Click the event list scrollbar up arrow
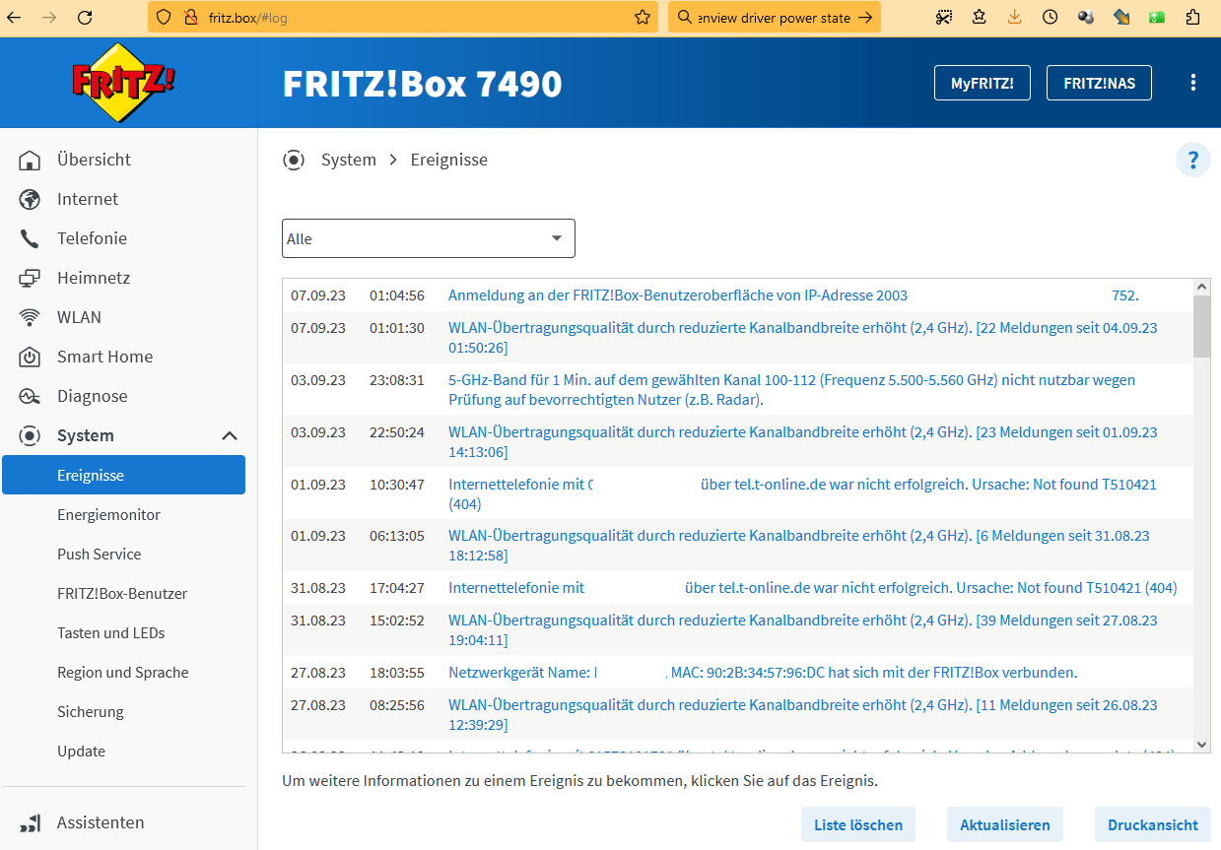The height and width of the screenshot is (850, 1221). [1202, 287]
